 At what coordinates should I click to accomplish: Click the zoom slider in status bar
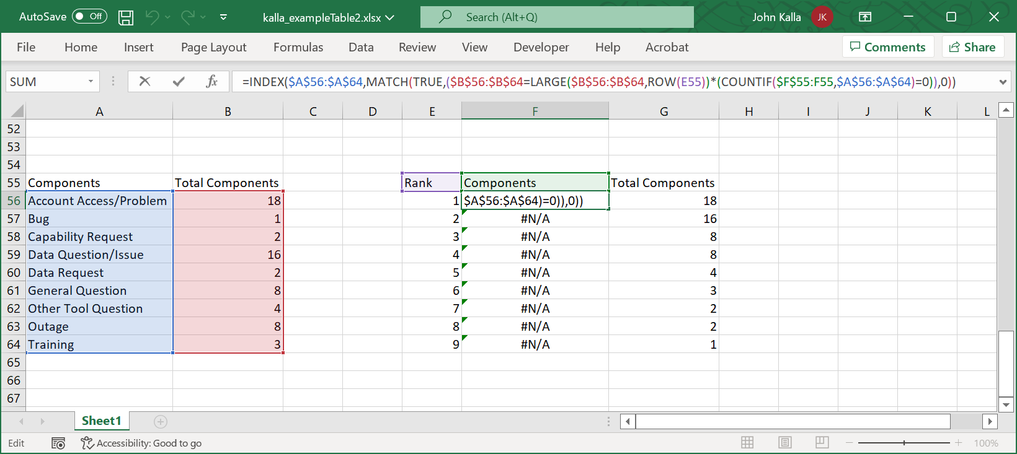(x=904, y=443)
